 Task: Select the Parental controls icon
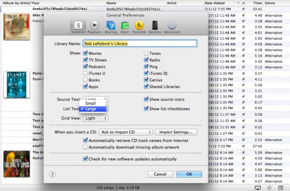(x=140, y=27)
